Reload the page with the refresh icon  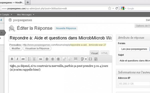[117, 8]
